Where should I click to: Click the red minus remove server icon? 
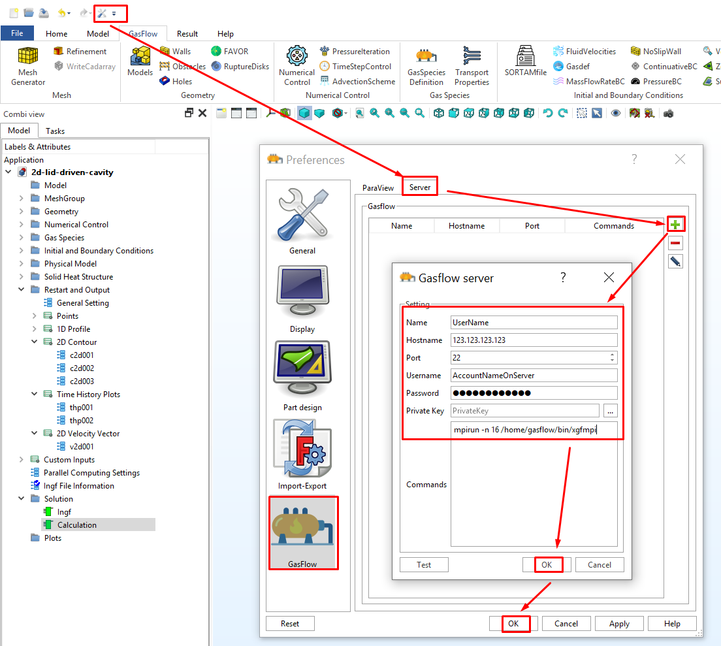(x=675, y=244)
